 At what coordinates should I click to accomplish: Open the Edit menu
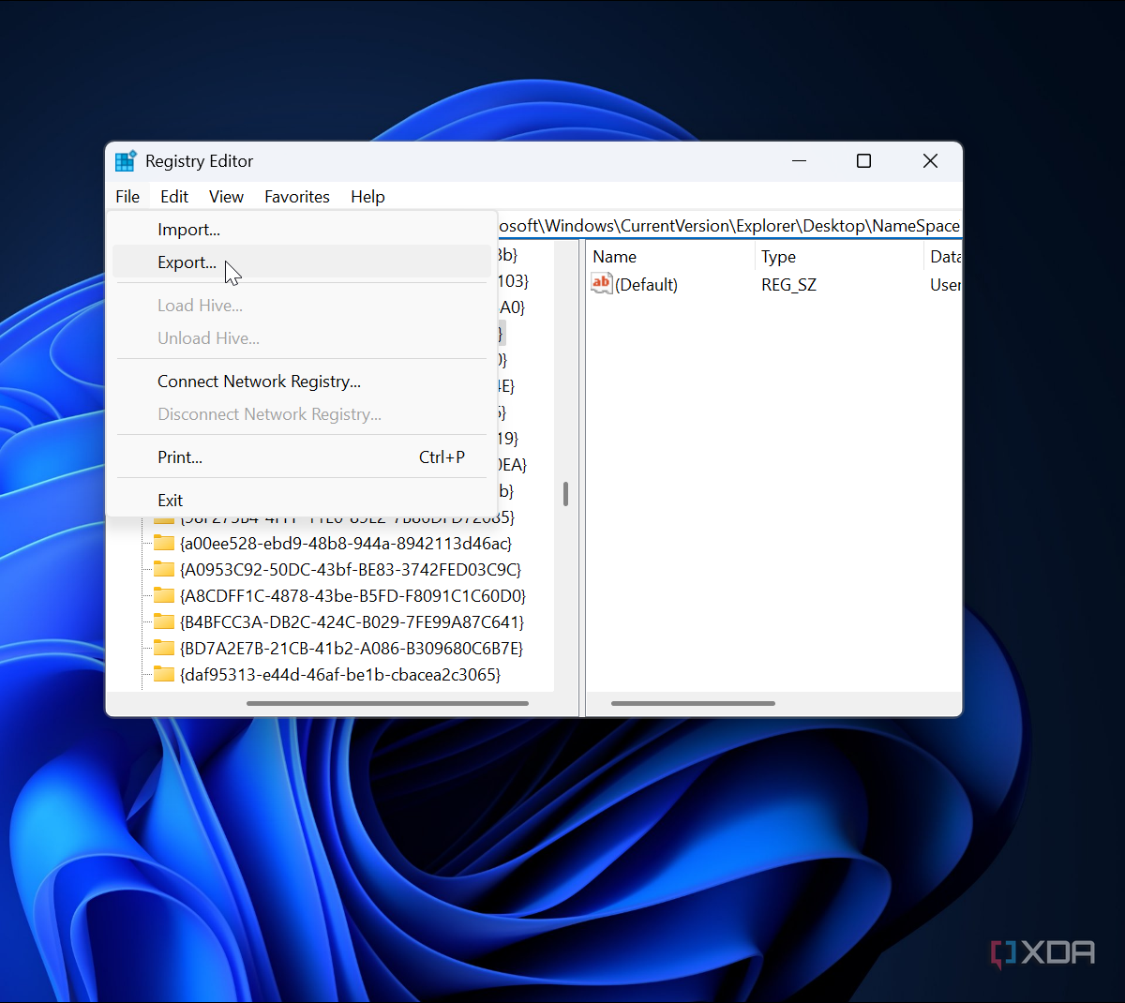point(173,197)
